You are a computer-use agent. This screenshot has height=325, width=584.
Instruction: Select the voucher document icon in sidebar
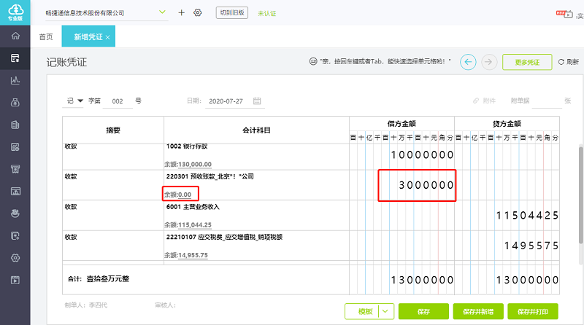(15, 58)
